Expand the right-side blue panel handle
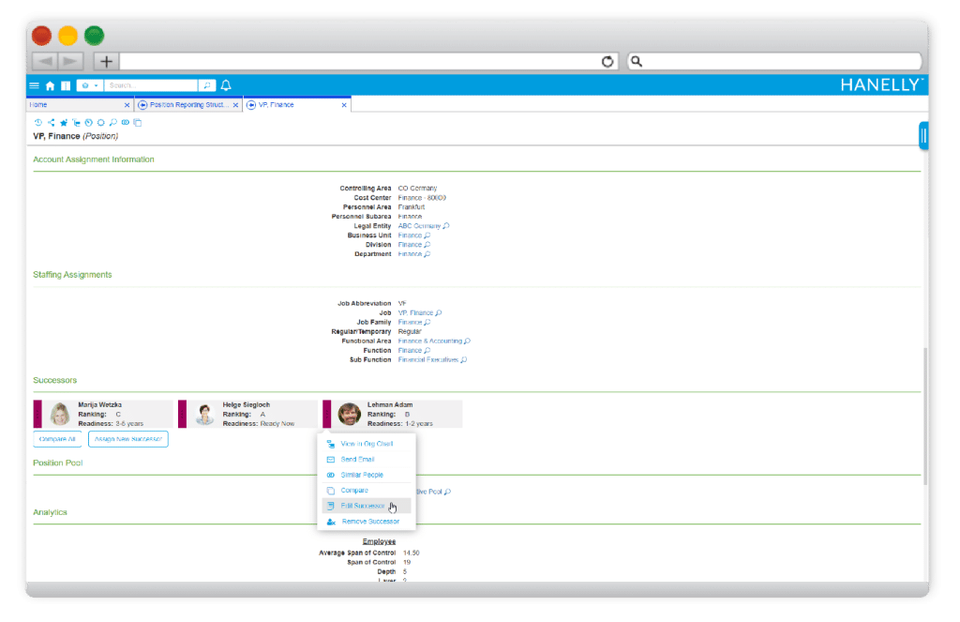The image size is (960, 622). coord(923,136)
